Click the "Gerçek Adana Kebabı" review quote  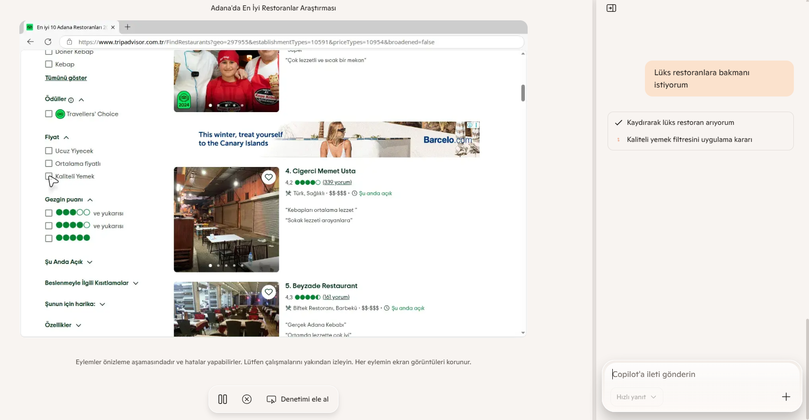click(x=316, y=325)
